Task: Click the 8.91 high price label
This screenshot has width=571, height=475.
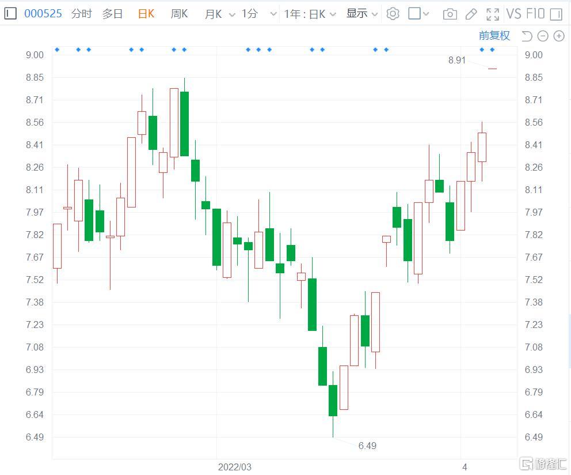Action: 456,60
